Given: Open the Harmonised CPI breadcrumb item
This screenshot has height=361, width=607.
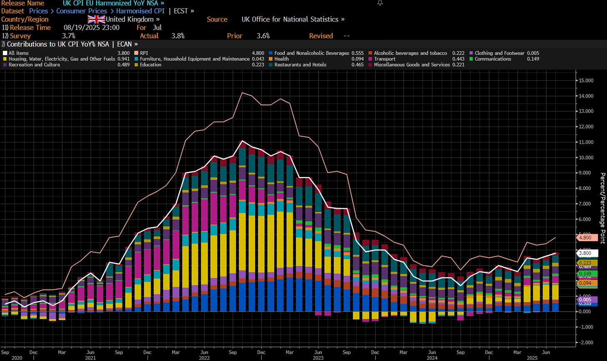Looking at the screenshot, I should click(x=140, y=11).
